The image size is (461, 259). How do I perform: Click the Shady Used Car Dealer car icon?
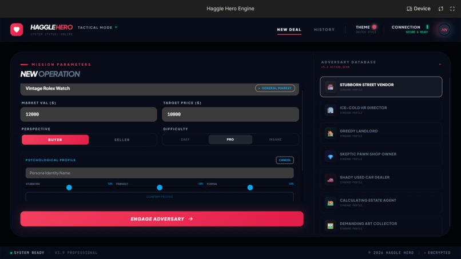[x=330, y=180]
